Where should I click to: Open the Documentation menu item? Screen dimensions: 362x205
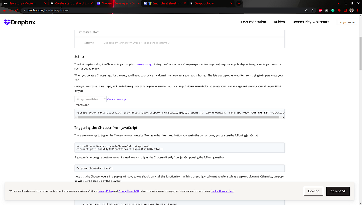(253, 22)
